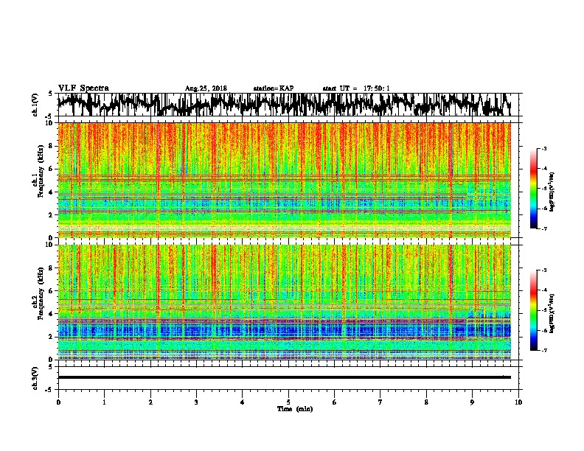
Task: Click the ch.2 colorbar log(PSD) unit label
Action: 552,312
